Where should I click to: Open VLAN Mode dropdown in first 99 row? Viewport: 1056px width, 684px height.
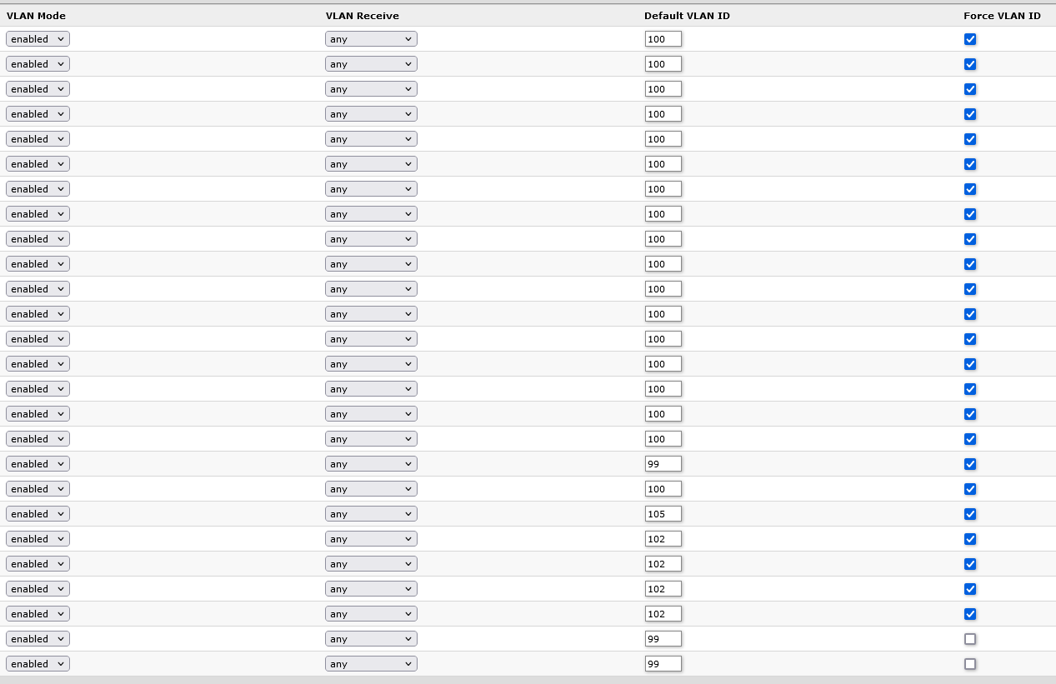coord(38,464)
